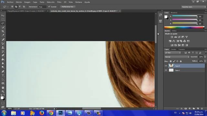The width and height of the screenshot is (207, 116).
Task: Select the Ellipse shape tool
Action: (3, 83)
